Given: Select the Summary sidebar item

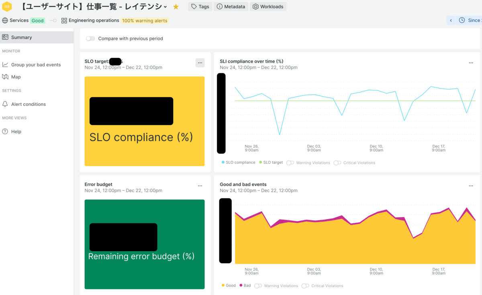Looking at the screenshot, I should 37,37.
